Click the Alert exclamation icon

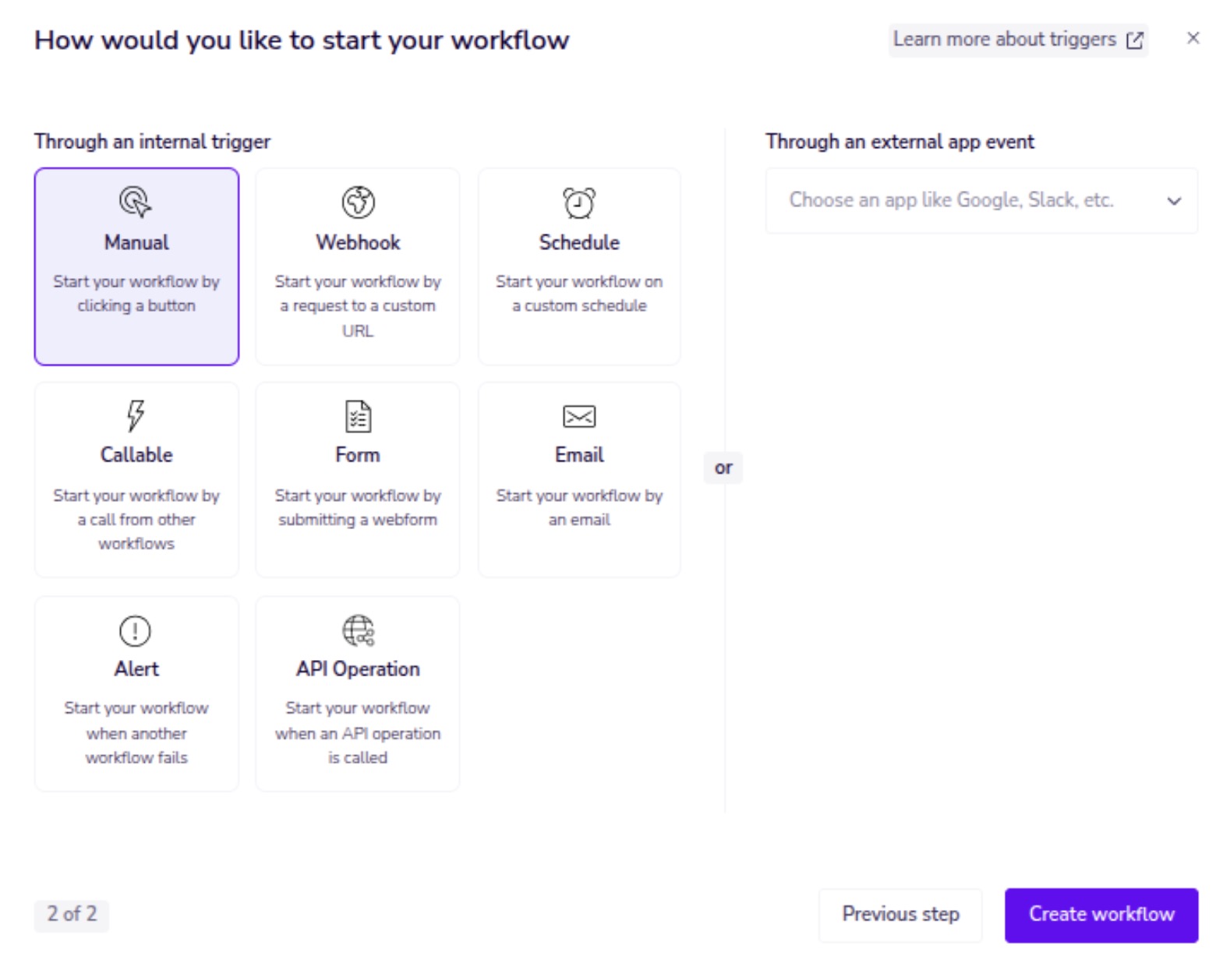136,630
